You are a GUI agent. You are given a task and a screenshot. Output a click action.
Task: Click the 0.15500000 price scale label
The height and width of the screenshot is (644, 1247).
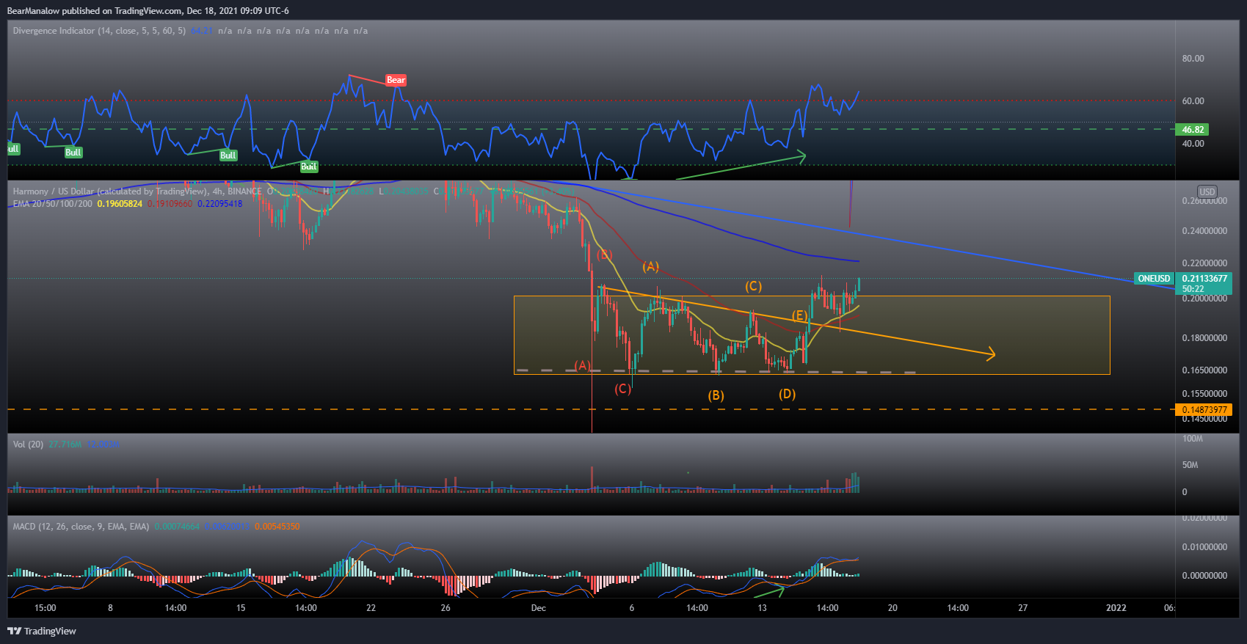coord(1204,394)
